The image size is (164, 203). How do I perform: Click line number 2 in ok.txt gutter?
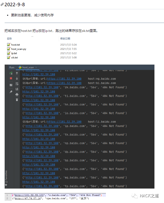click(7, 198)
